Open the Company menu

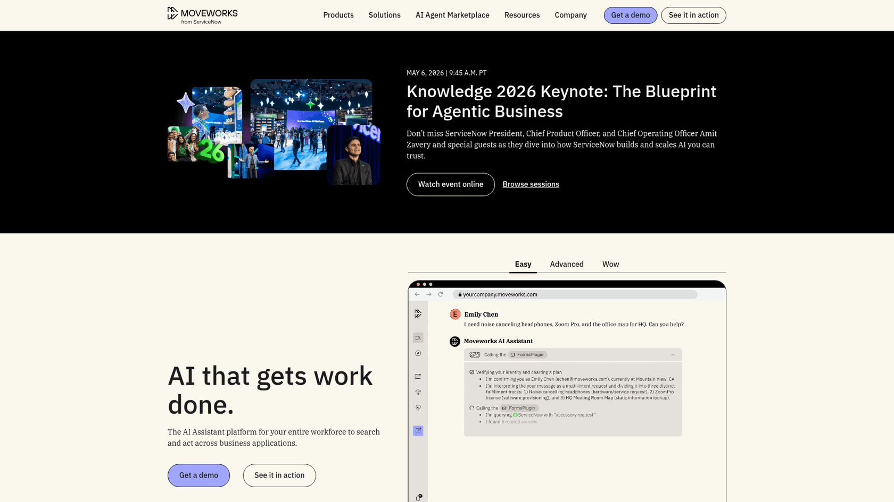pos(570,15)
